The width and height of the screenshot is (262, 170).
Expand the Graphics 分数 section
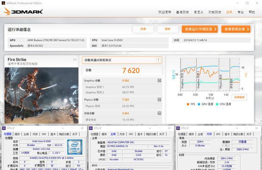159,81
